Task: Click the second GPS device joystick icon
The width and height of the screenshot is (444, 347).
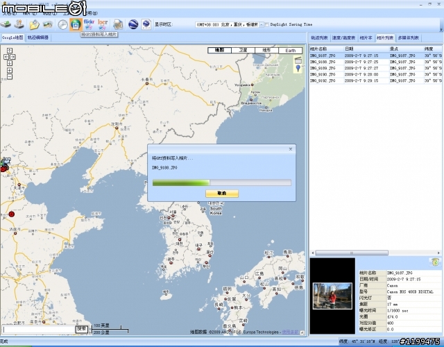Action: pos(19,25)
